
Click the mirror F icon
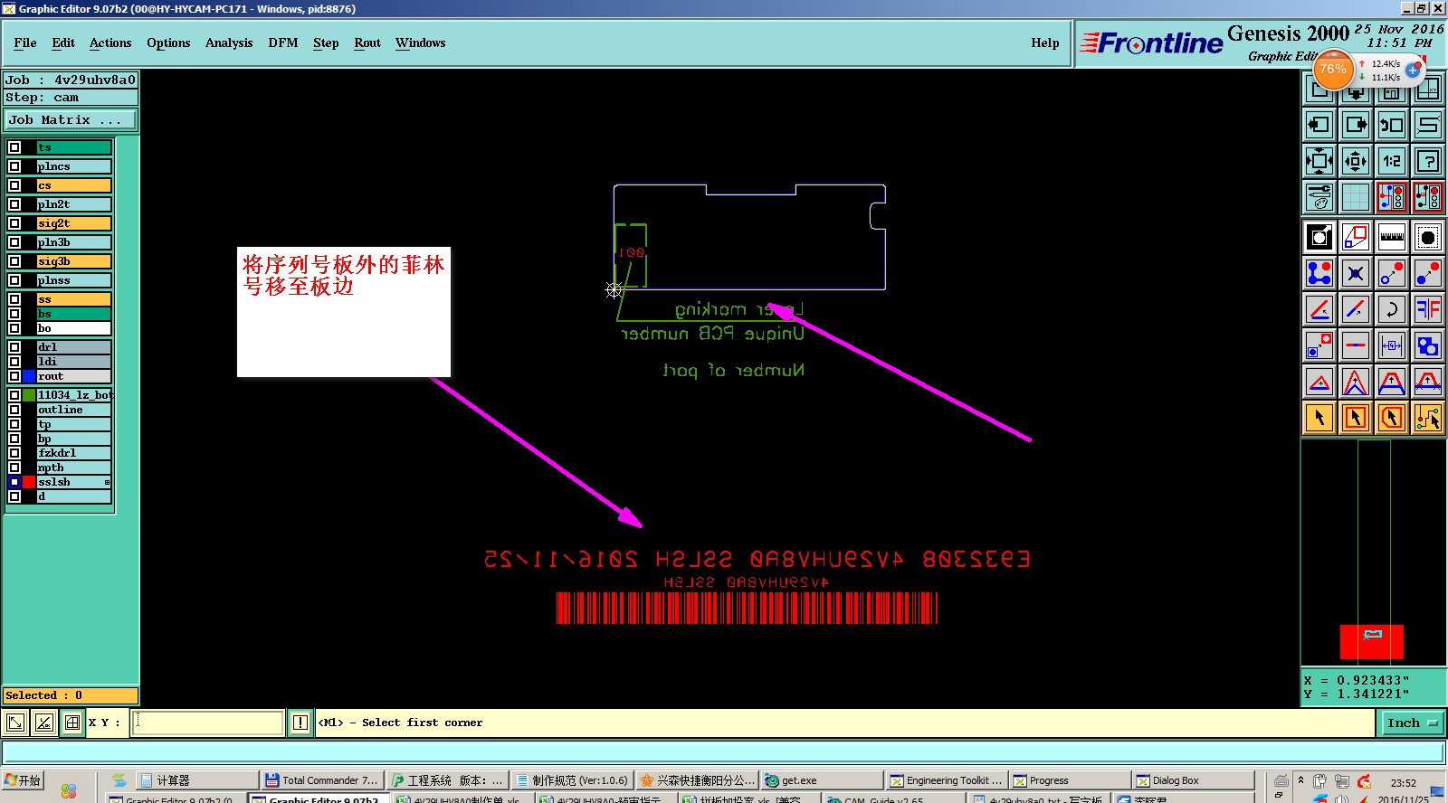(x=1428, y=309)
